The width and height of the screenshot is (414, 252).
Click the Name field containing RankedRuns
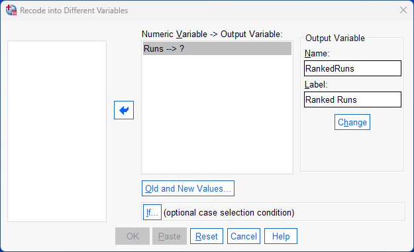(352, 68)
